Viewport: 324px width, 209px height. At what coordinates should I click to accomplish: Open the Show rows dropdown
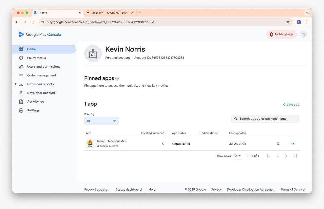coord(237,156)
